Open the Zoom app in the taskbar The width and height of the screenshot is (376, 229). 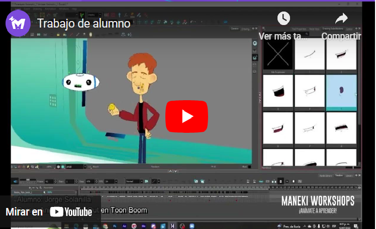(x=192, y=226)
